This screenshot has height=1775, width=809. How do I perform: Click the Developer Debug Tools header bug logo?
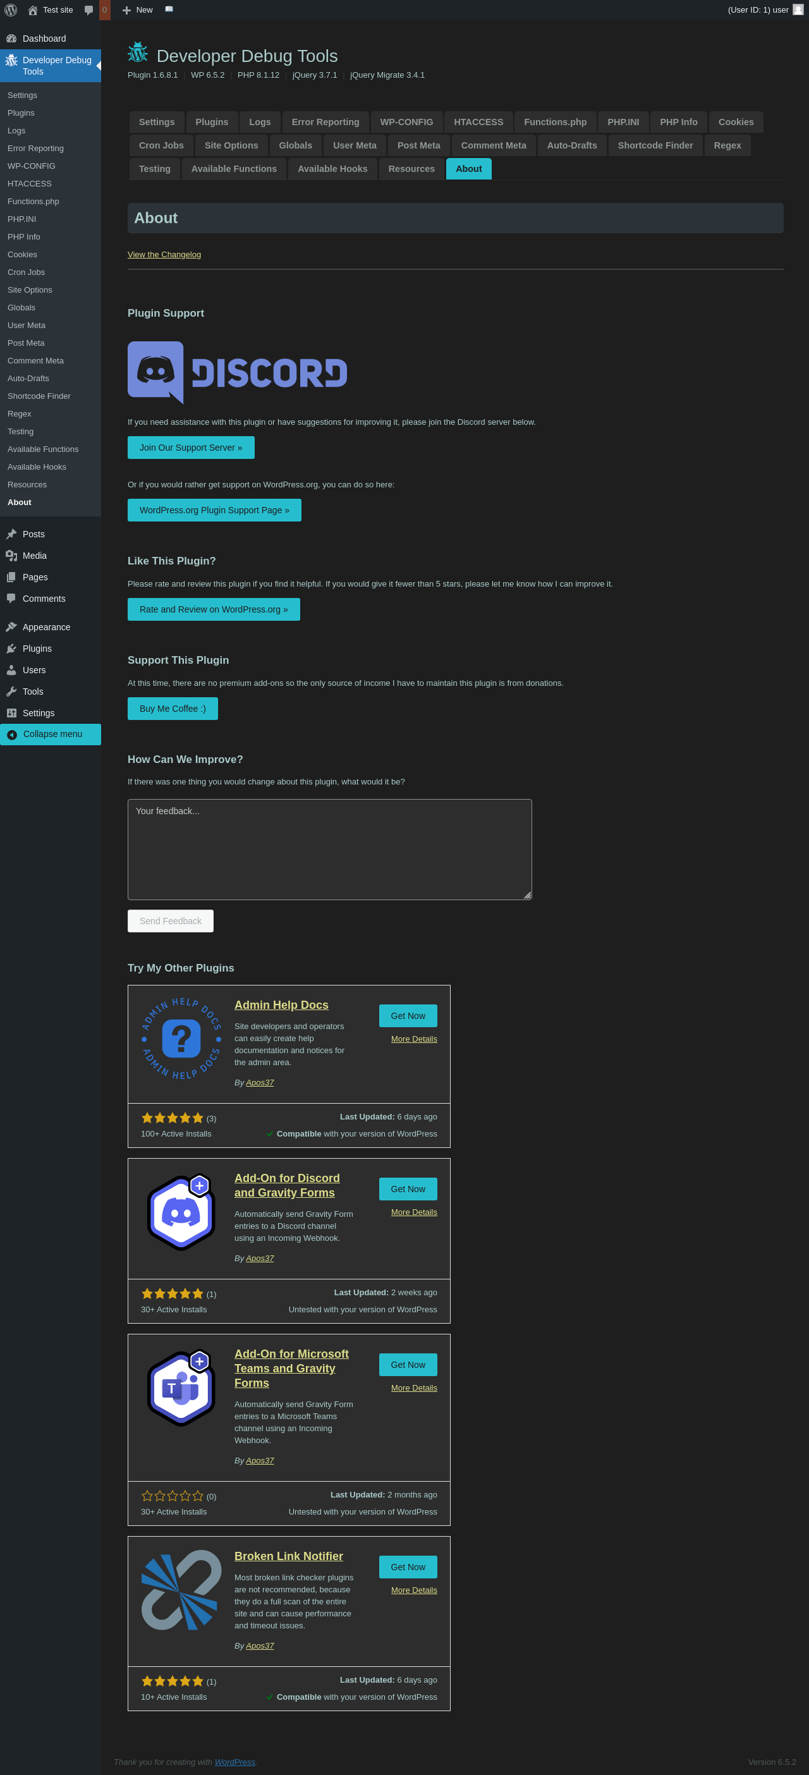click(138, 53)
